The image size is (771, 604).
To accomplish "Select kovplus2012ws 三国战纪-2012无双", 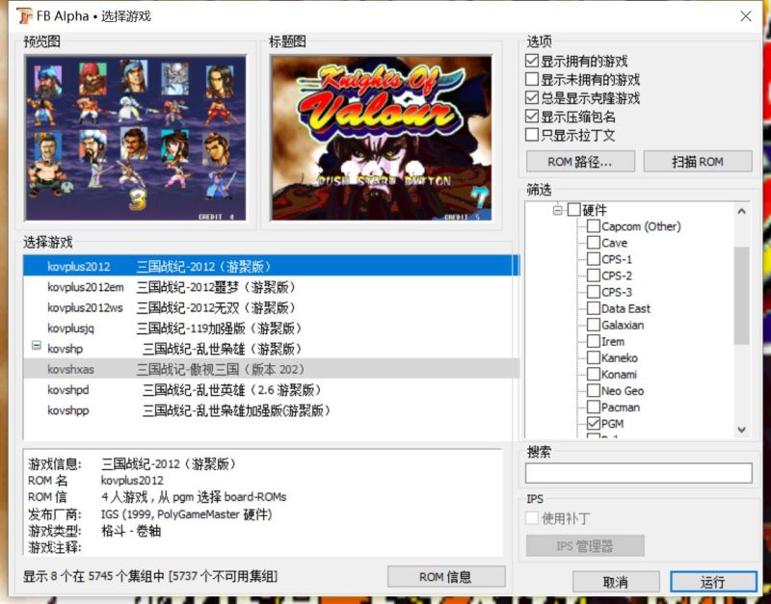I will (x=270, y=307).
